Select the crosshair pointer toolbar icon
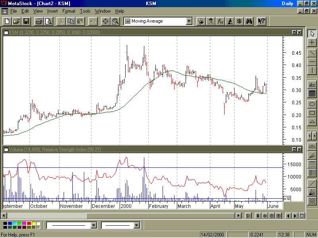This screenshot has width=318, height=238. [105, 21]
